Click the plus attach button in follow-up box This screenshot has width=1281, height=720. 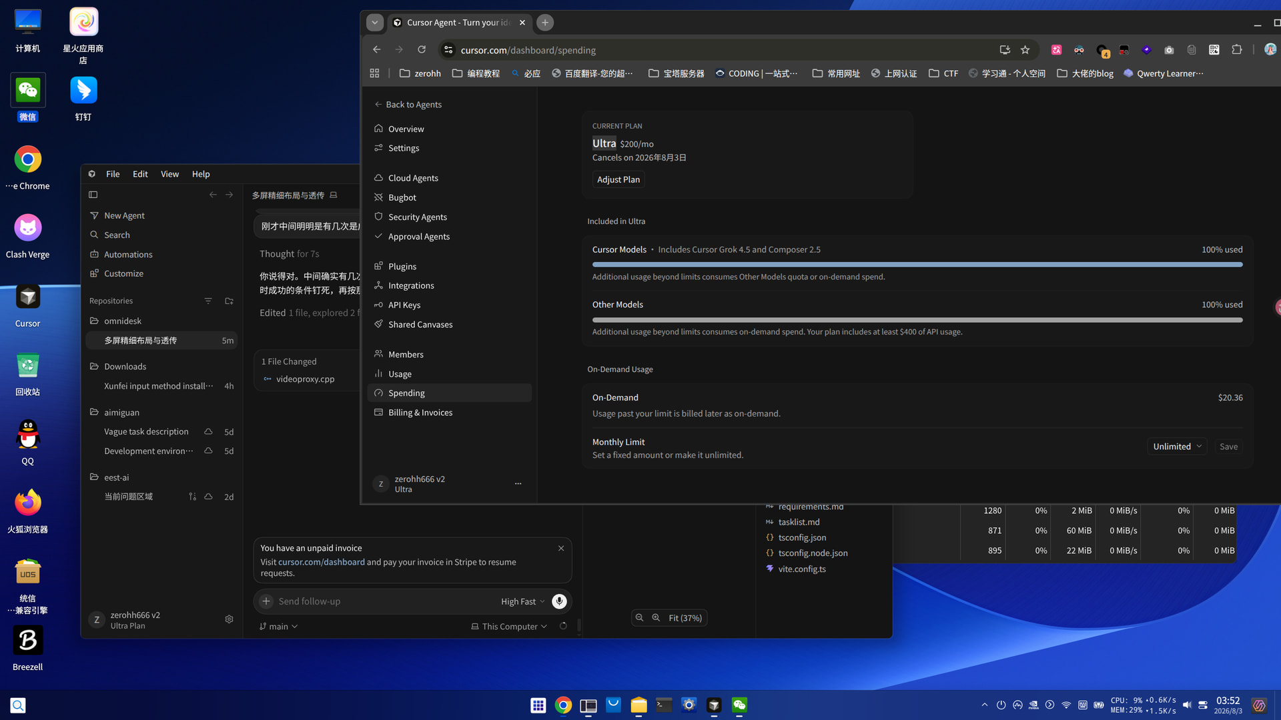(x=266, y=601)
